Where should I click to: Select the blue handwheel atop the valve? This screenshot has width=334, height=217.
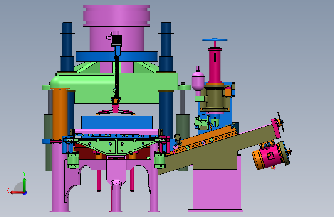coord(215,40)
